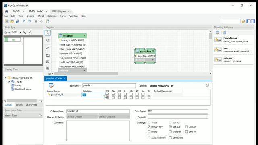
Task: Toggle PK checkbox in guardian_id row
Action: pos(108,95)
